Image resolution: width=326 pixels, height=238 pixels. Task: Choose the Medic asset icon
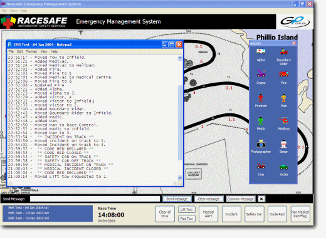click(261, 120)
